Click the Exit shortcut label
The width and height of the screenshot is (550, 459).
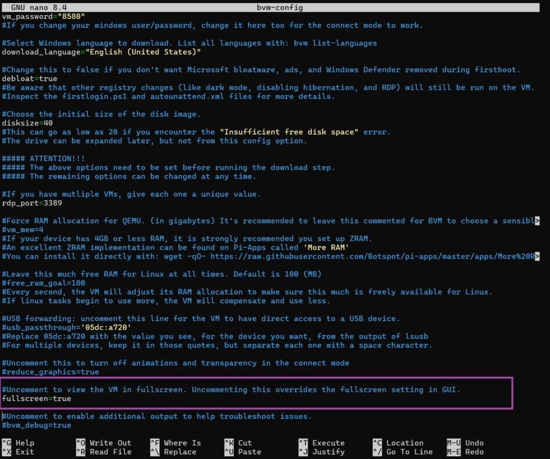pyautogui.click(x=25, y=452)
